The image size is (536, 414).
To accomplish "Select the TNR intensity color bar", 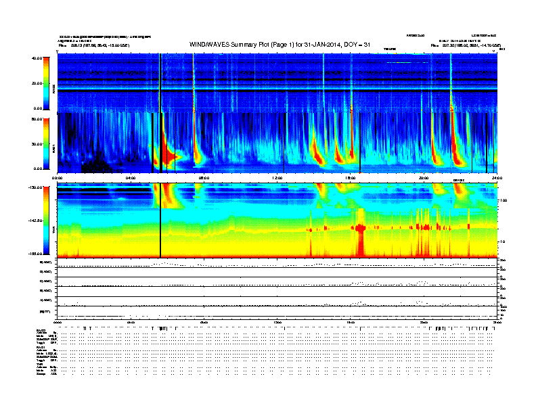I will tap(46, 221).
